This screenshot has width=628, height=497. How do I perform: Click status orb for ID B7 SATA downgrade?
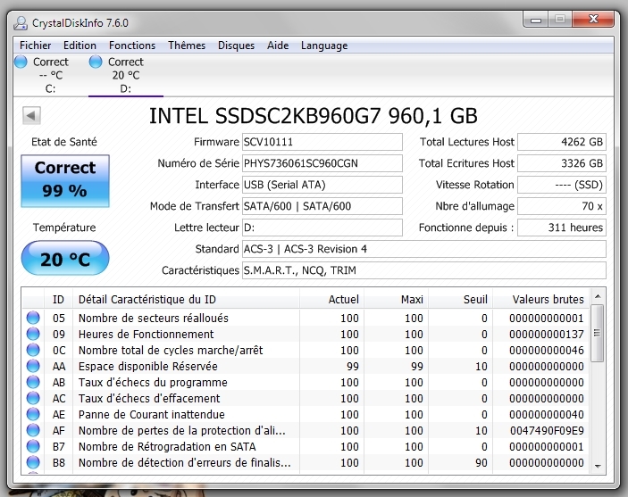click(33, 446)
